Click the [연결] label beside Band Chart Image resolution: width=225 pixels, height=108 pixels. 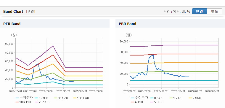pyautogui.click(x=30, y=12)
